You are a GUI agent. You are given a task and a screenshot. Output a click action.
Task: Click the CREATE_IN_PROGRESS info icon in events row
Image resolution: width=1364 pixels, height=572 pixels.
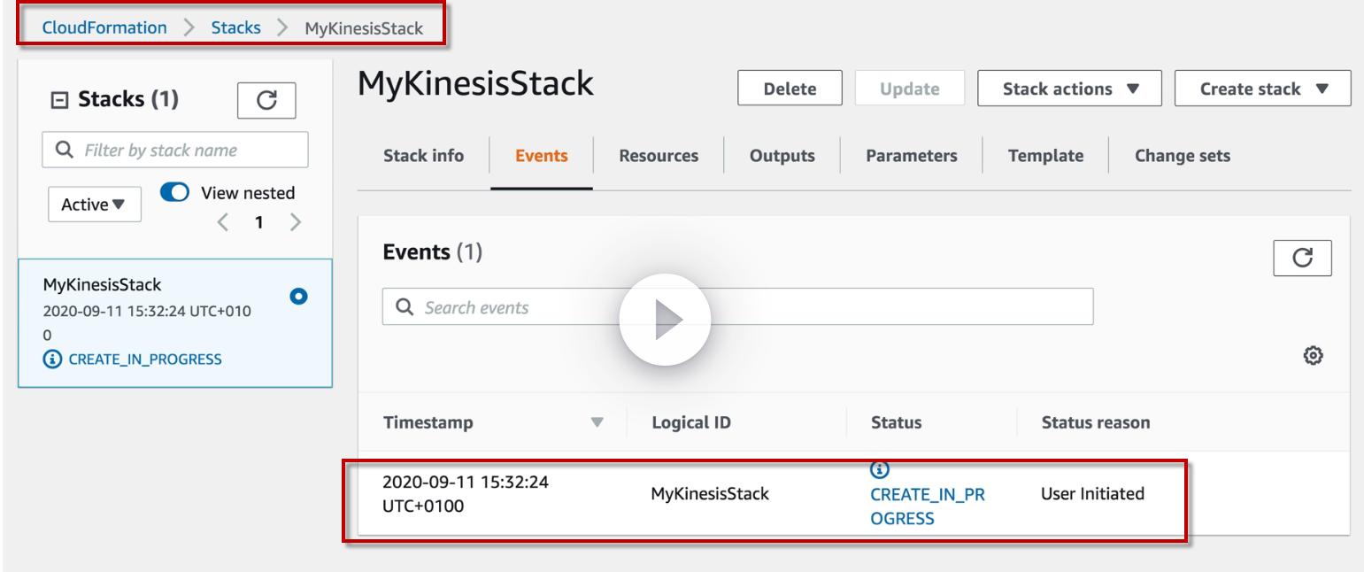coord(880,470)
